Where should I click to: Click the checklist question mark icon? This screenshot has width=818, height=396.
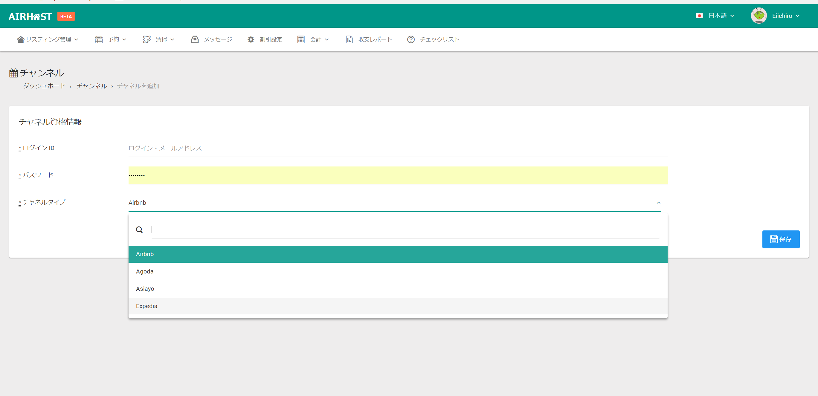410,40
